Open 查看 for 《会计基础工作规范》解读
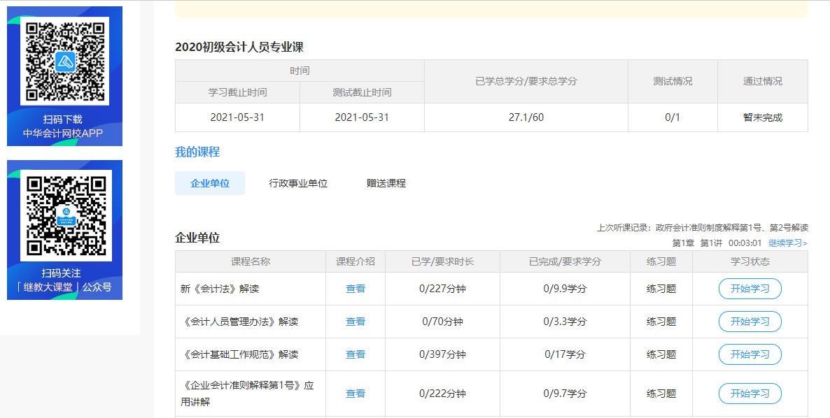 (x=355, y=354)
